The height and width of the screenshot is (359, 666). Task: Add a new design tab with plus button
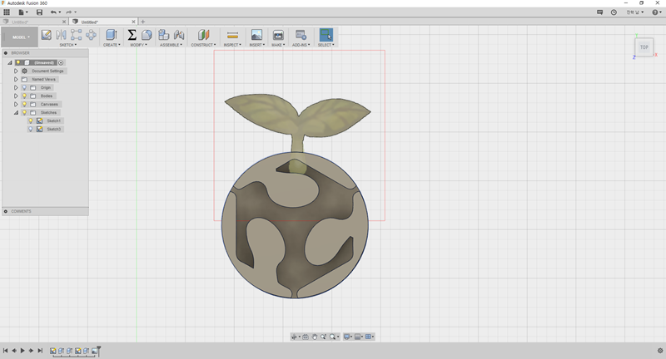click(x=142, y=22)
